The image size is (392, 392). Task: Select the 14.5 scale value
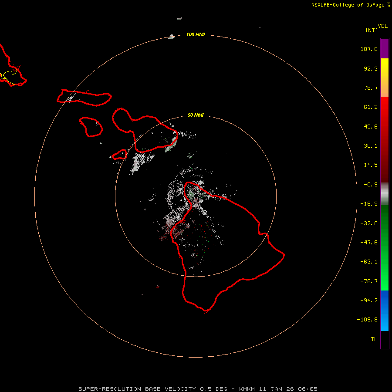pyautogui.click(x=371, y=165)
